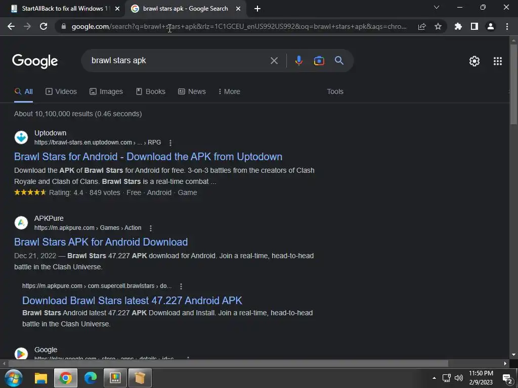Open Google apps grid
The image size is (518, 388).
498,61
